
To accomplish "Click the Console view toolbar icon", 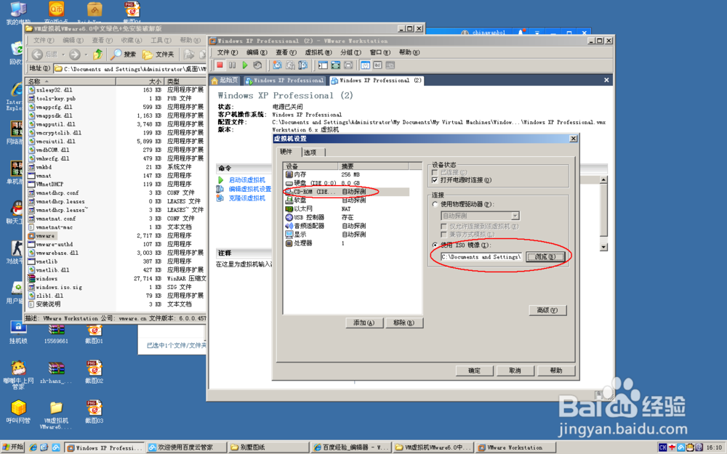I will (377, 65).
